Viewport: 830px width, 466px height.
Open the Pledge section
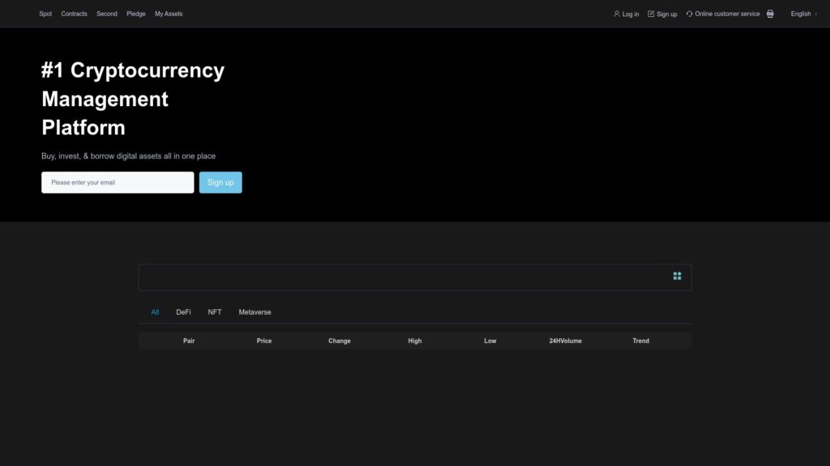pos(135,14)
